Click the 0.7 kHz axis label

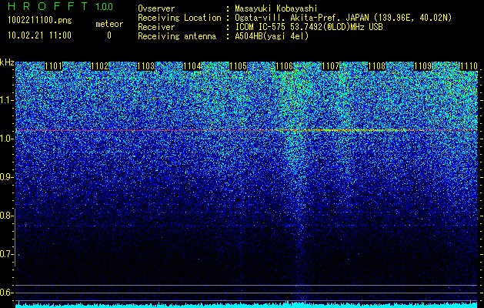coord(6,254)
